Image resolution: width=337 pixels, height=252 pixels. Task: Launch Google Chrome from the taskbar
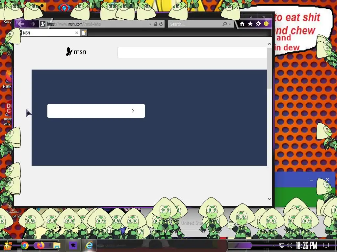(24, 245)
